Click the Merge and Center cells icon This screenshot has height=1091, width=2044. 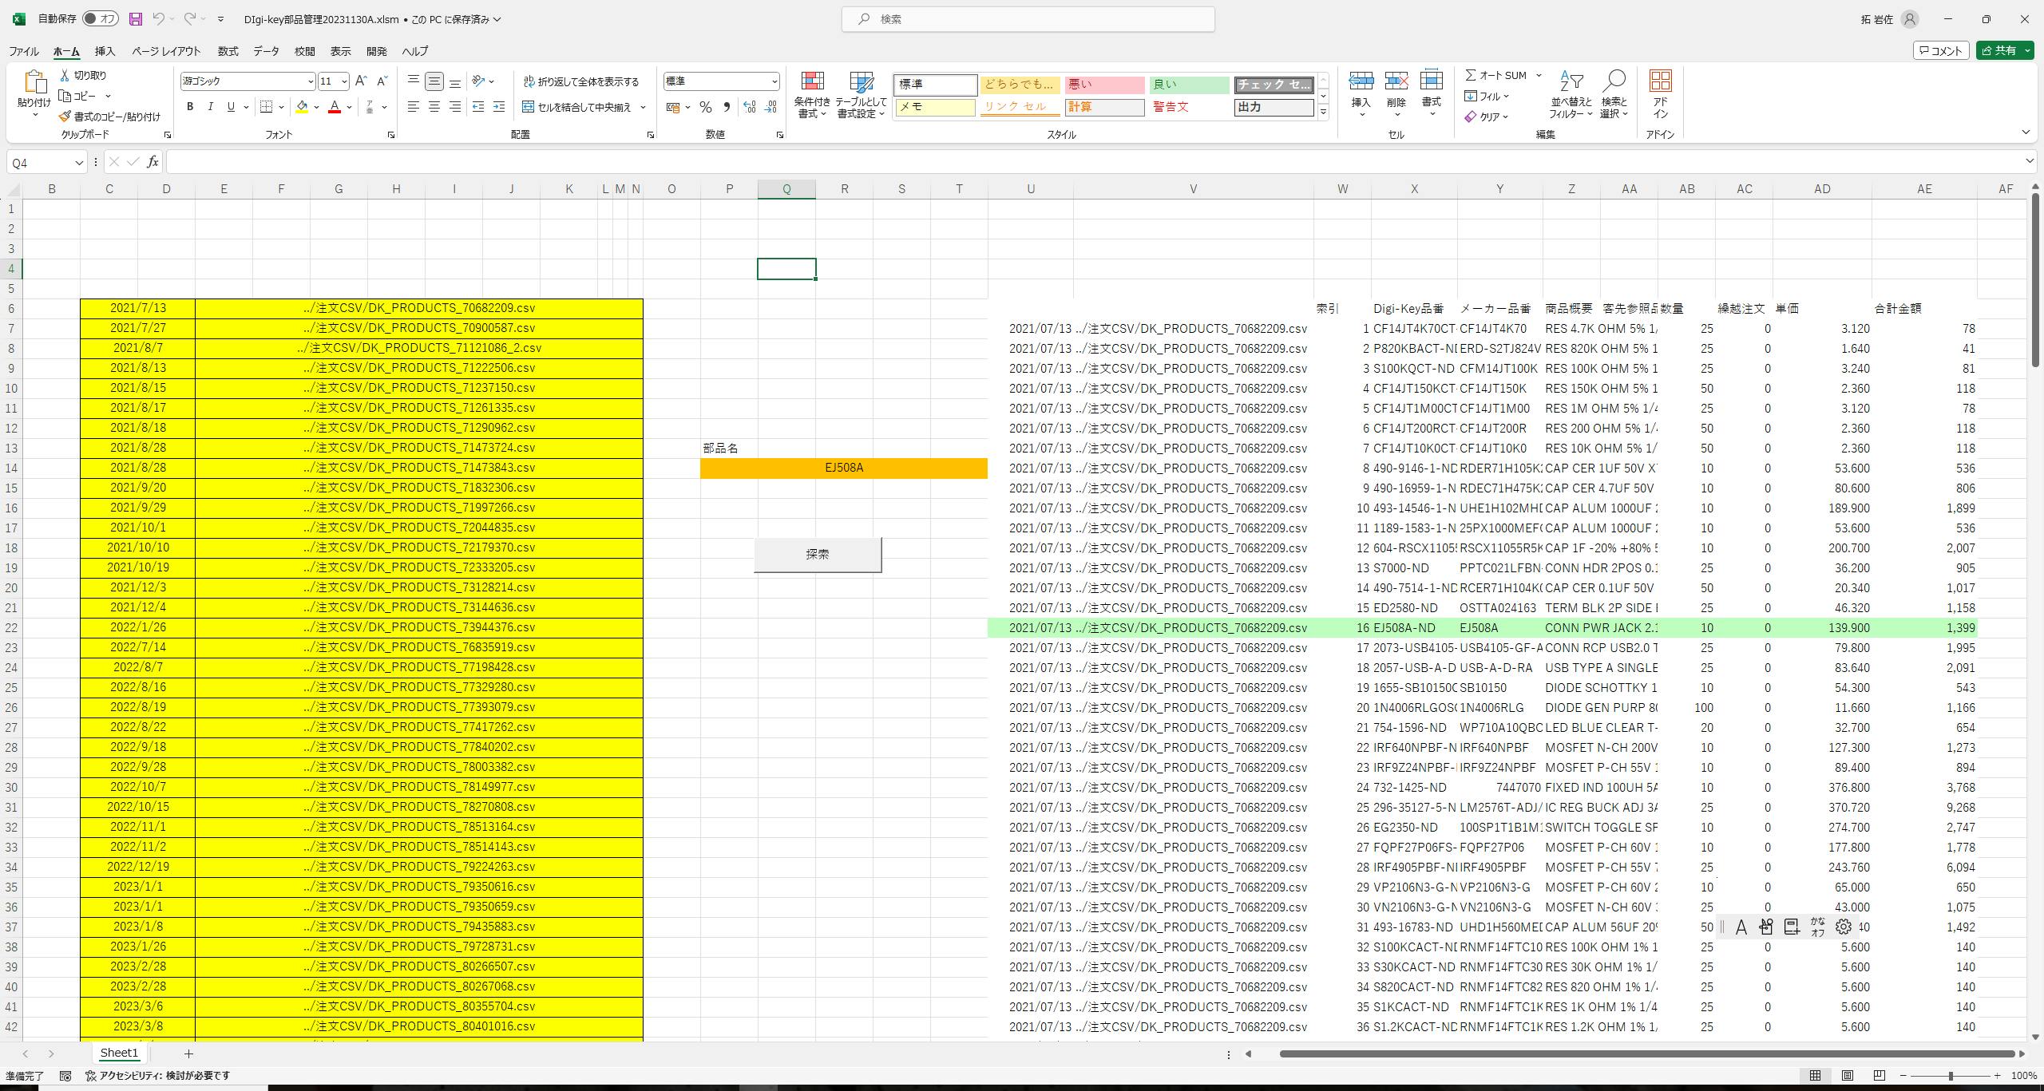(x=528, y=107)
